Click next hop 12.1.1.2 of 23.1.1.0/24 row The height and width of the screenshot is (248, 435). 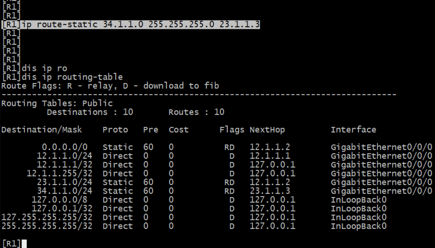point(270,182)
